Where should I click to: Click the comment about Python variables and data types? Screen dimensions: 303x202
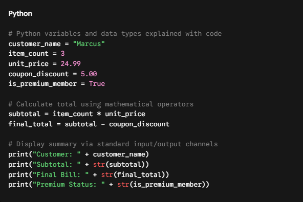click(x=115, y=34)
